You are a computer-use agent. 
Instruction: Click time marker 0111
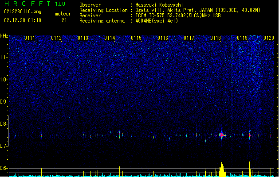(30, 38)
